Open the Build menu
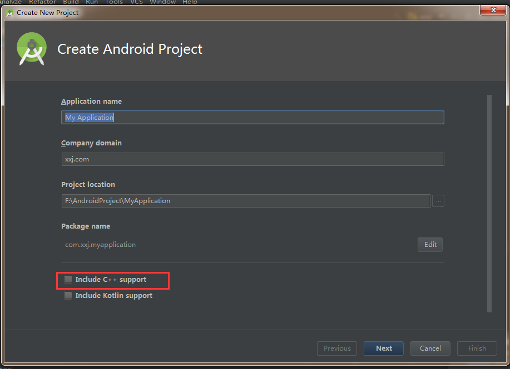This screenshot has width=510, height=369. tap(71, 2)
